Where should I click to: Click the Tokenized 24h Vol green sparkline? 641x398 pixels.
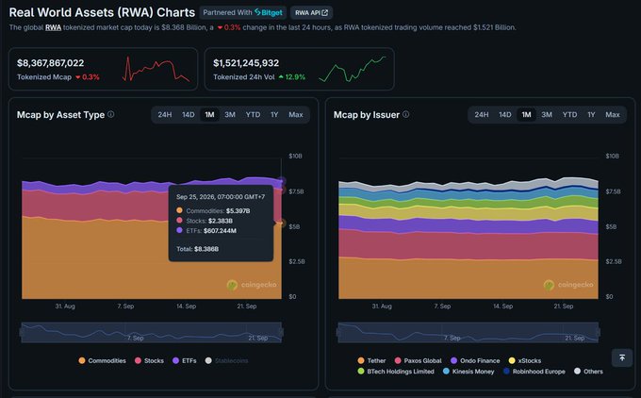[x=353, y=69]
